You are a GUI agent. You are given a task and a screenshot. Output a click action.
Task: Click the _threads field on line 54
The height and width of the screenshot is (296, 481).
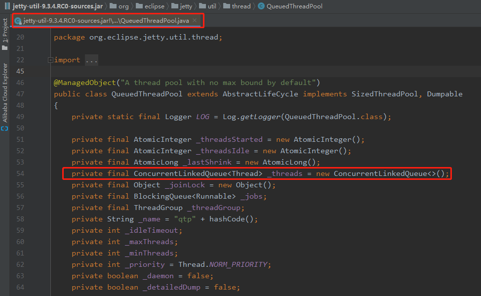[284, 173]
